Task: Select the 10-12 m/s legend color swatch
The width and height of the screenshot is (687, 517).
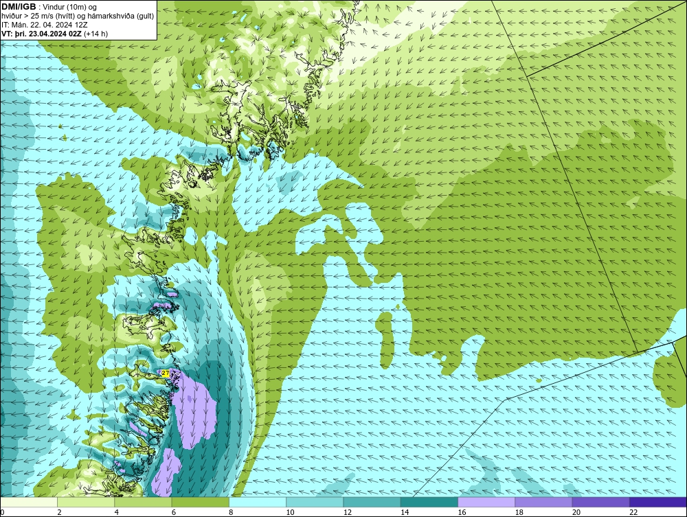Action: coord(315,502)
